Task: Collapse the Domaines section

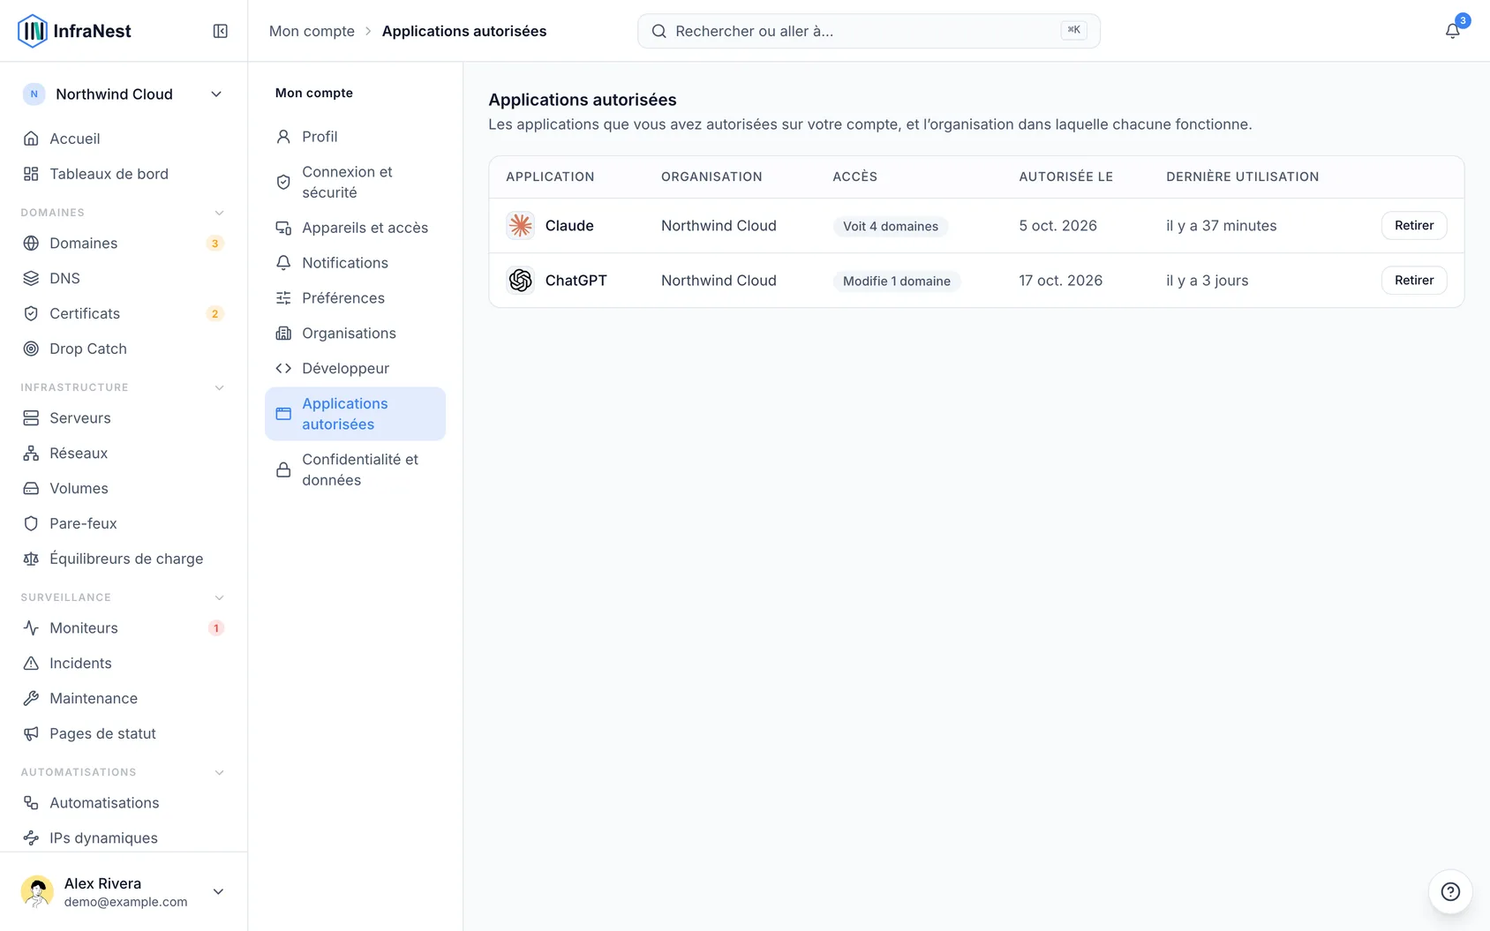Action: (x=220, y=213)
